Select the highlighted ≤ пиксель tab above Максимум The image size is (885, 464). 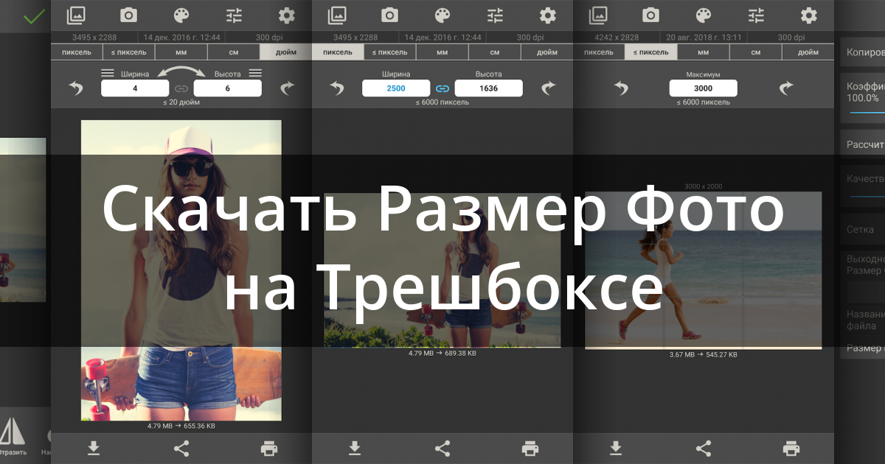pyautogui.click(x=651, y=52)
